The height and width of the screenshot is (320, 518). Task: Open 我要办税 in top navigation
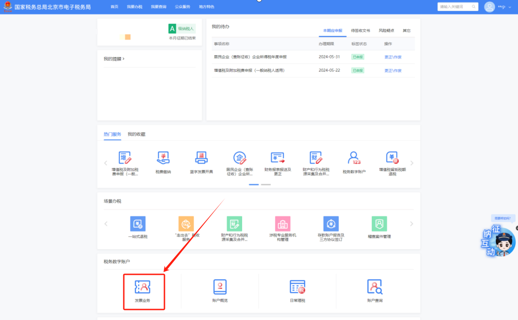[134, 7]
